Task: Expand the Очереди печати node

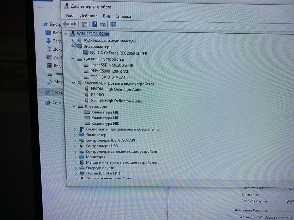Action: 76,168
